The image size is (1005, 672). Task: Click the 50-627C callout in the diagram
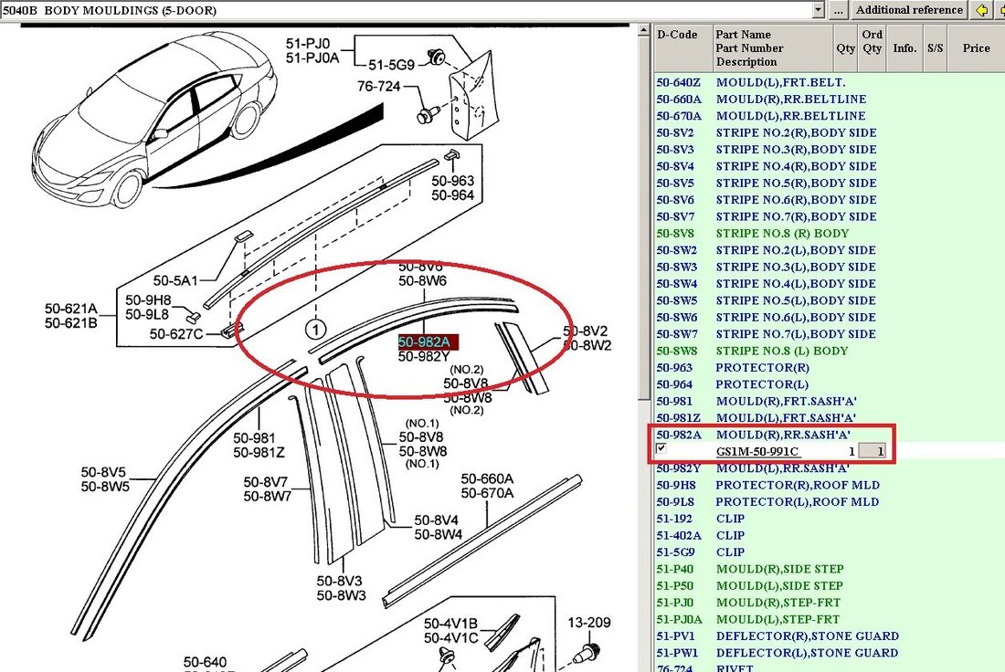176,334
